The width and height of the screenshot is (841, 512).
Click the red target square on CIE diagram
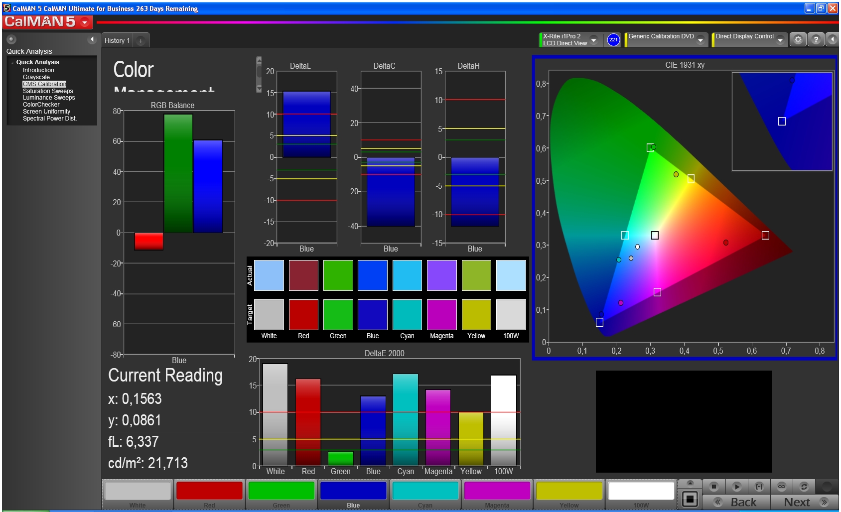(765, 235)
